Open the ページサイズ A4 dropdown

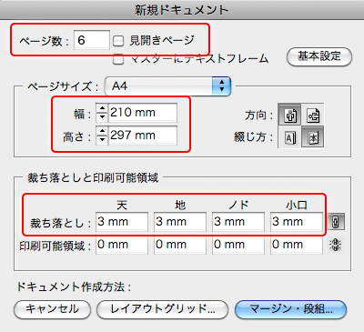pyautogui.click(x=168, y=86)
